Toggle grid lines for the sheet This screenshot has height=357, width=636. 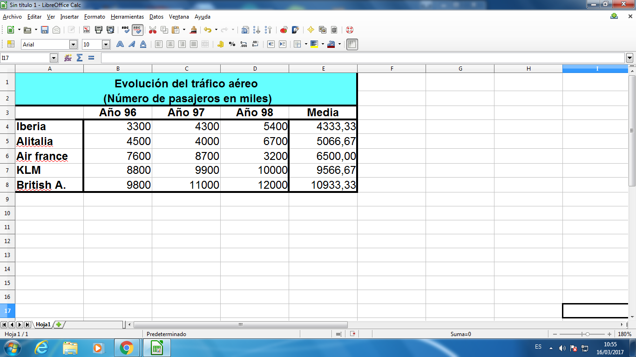tap(352, 44)
